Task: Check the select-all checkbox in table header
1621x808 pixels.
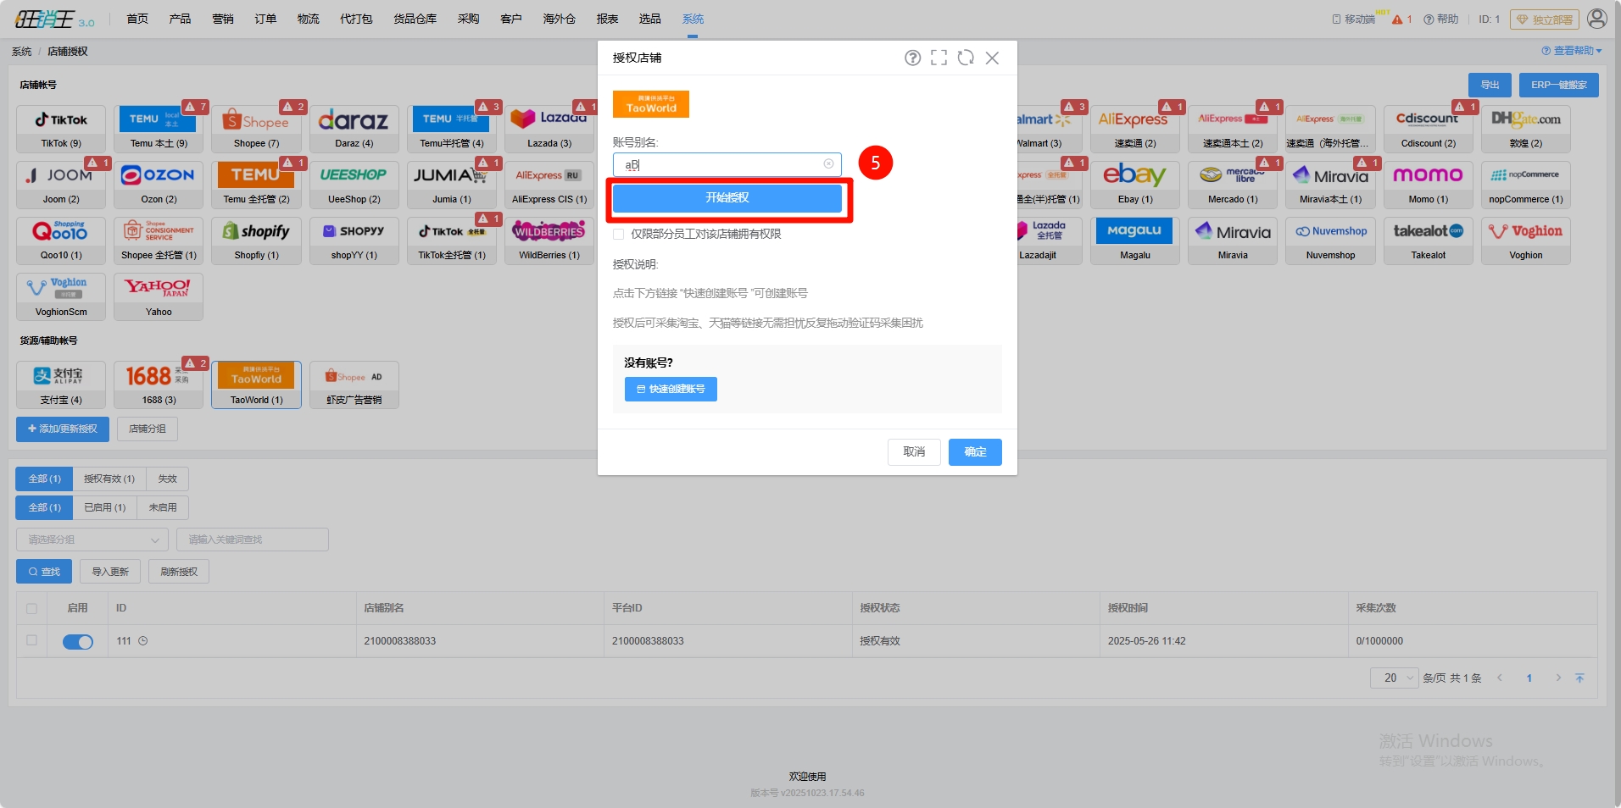Action: tap(32, 608)
